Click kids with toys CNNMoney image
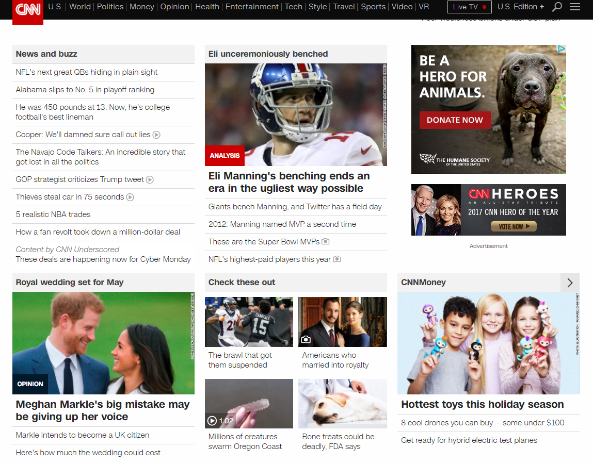Viewport: 593px width, 464px height. 488,343
